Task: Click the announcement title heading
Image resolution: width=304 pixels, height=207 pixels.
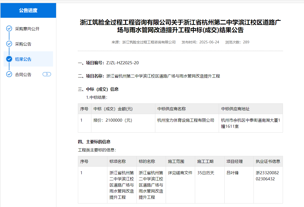Action: point(180,26)
